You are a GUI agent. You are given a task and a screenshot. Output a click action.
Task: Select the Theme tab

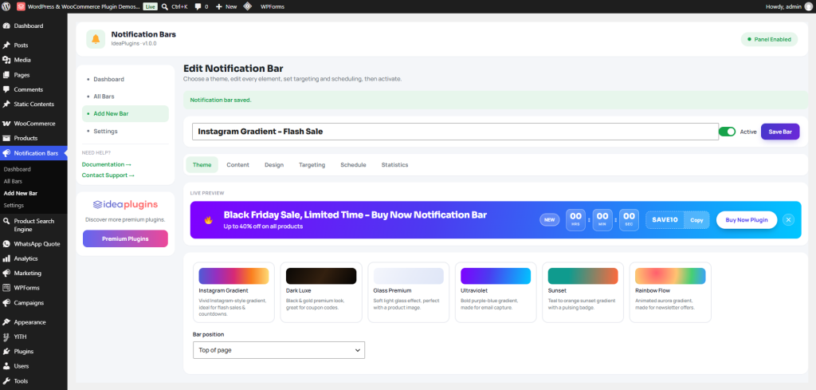point(202,164)
